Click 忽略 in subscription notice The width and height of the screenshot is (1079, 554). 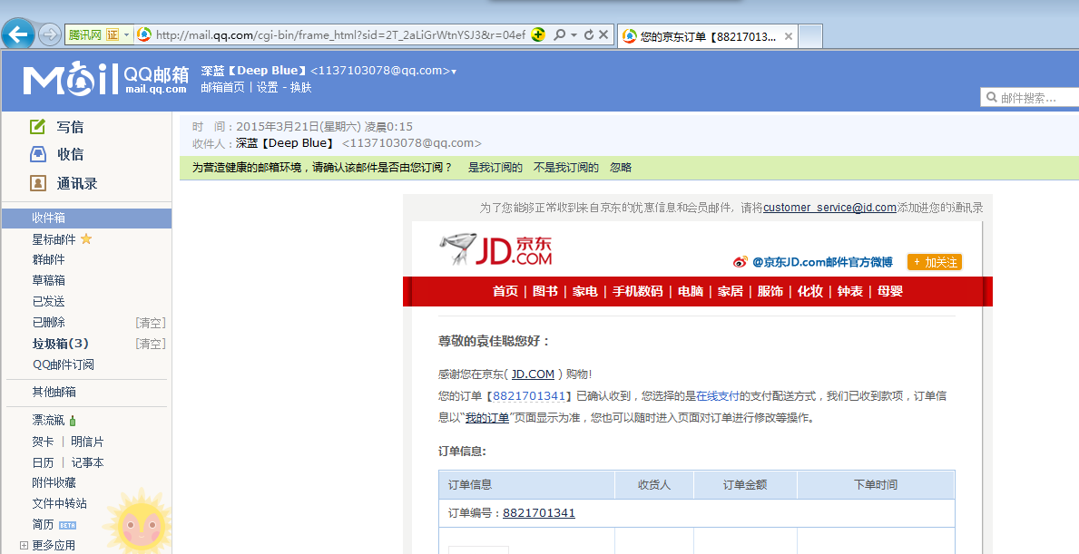621,167
